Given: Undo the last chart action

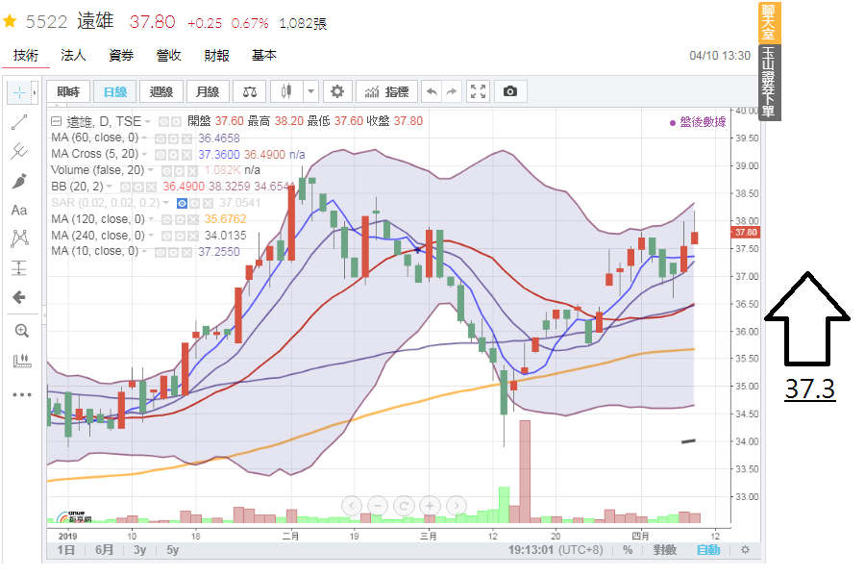Looking at the screenshot, I should coord(432,91).
